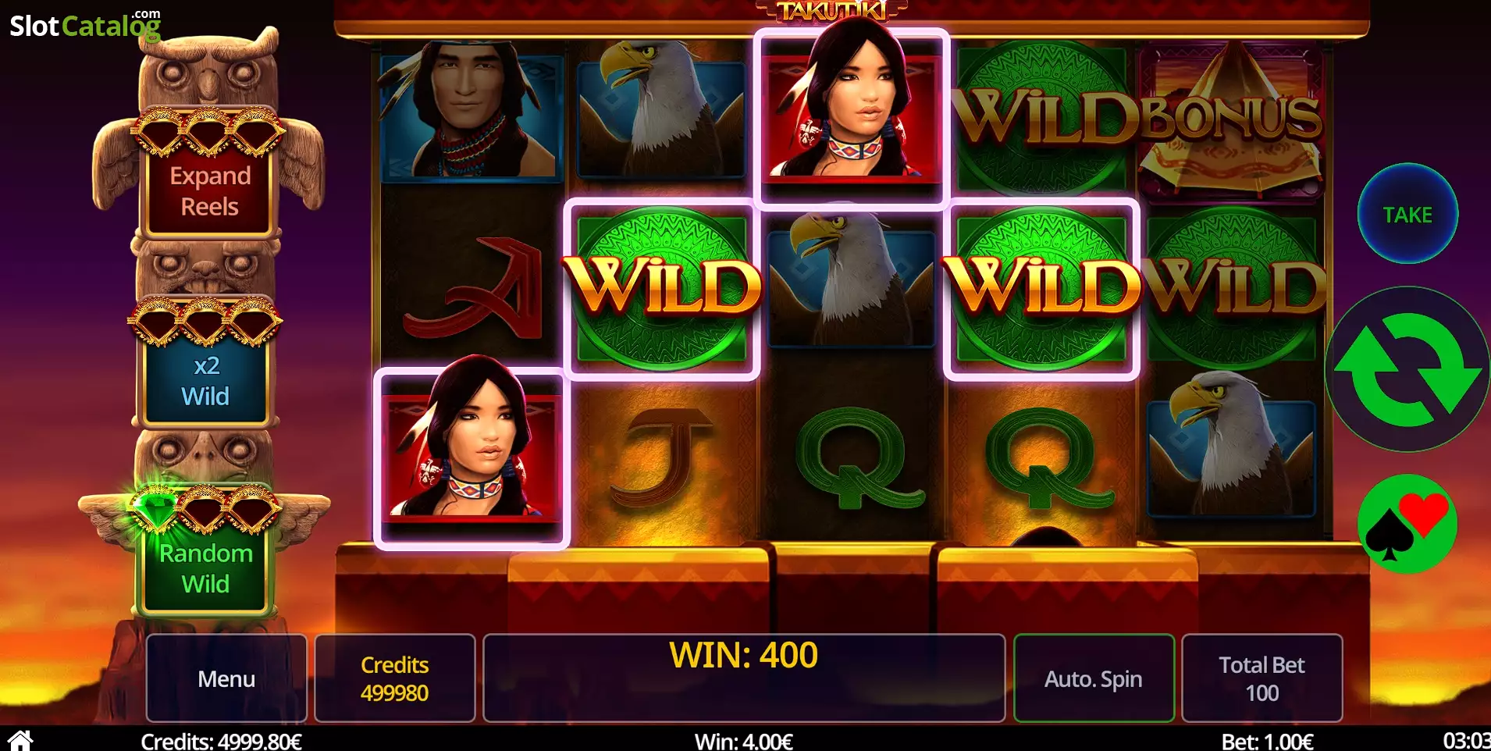The image size is (1491, 751).
Task: Select the x2 Wild totem feature
Action: pos(205,381)
